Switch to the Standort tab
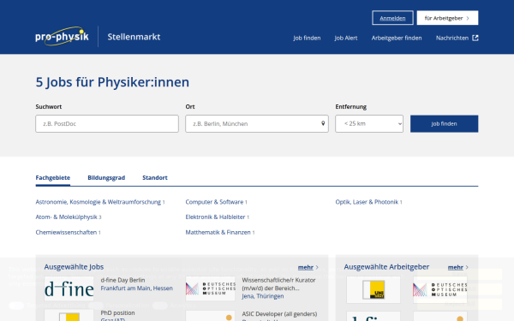Viewport: 514px width, 321px height. click(155, 177)
